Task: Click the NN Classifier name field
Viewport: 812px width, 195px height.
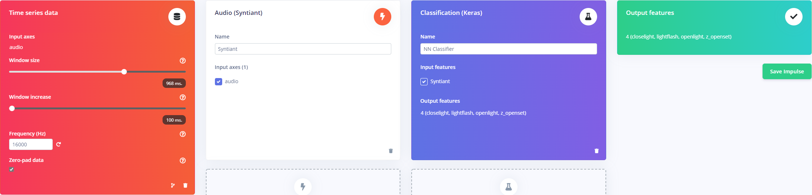Action: 508,49
